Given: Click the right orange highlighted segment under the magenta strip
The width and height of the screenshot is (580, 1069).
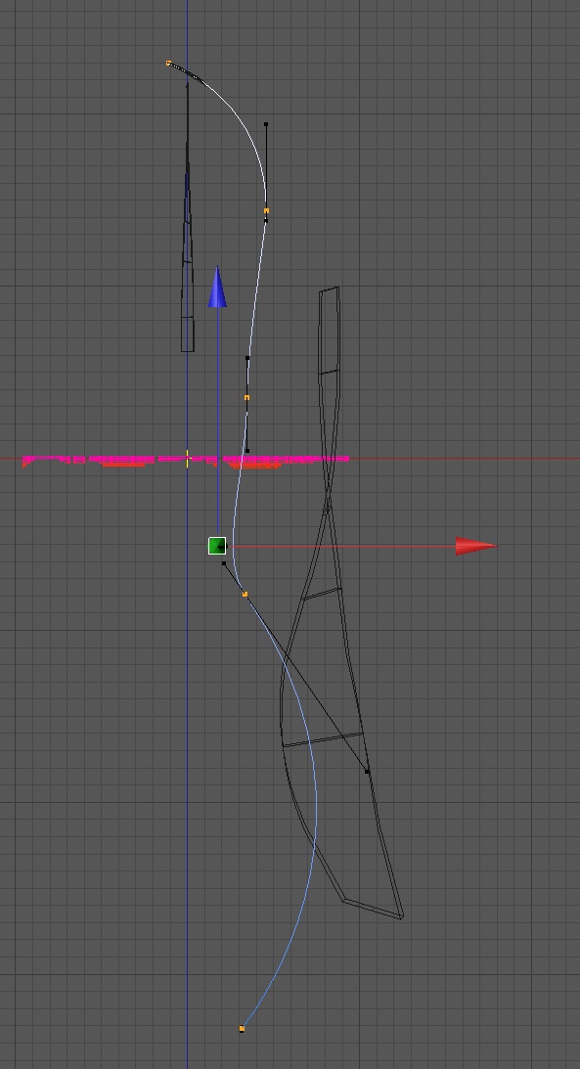Looking at the screenshot, I should pos(255,467).
